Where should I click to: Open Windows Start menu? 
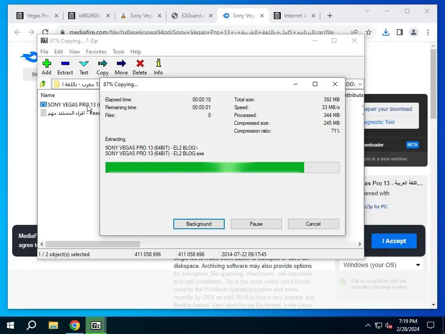click(x=10, y=325)
